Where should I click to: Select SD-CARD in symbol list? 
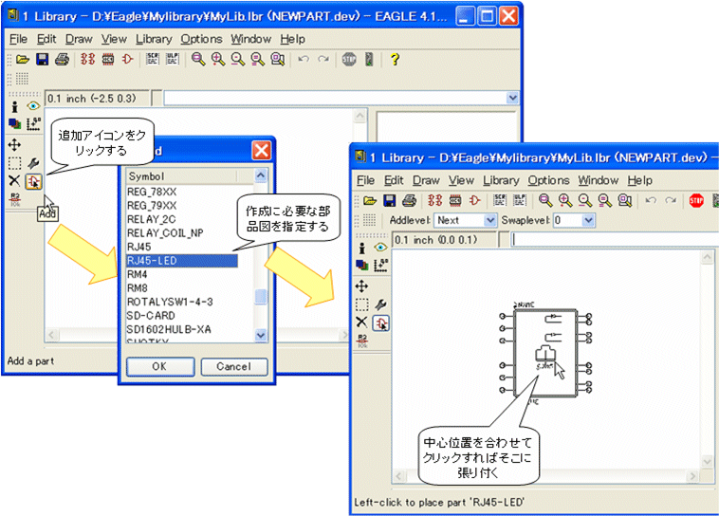151,316
